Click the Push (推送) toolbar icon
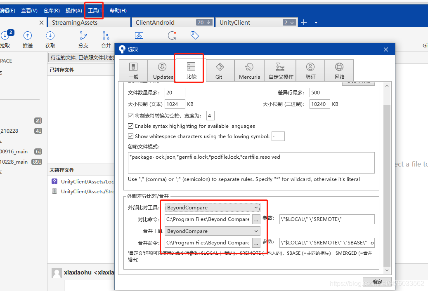The height and width of the screenshot is (291, 428). click(x=27, y=39)
